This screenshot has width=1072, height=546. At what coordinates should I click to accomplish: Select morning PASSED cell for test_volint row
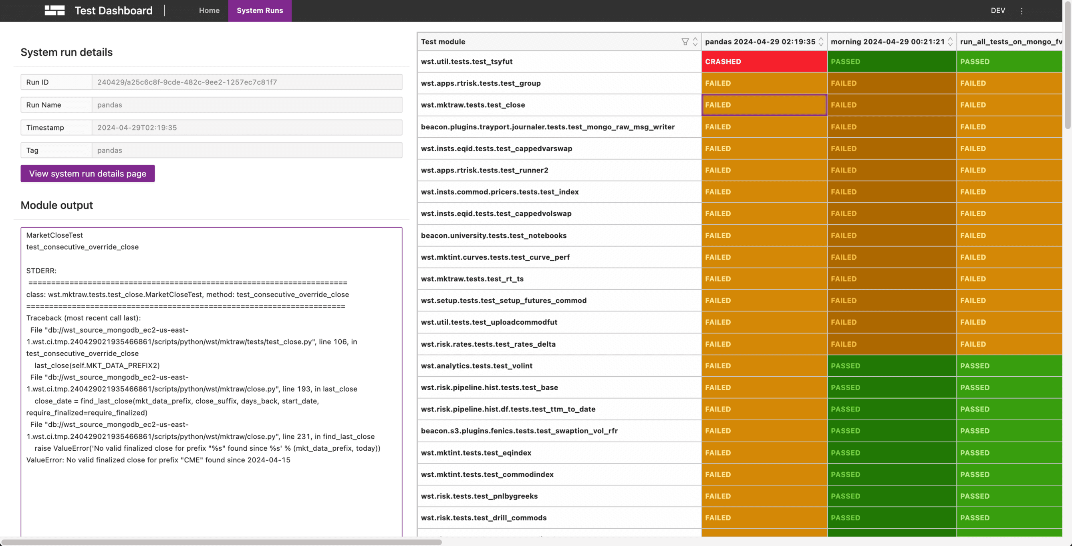click(891, 365)
